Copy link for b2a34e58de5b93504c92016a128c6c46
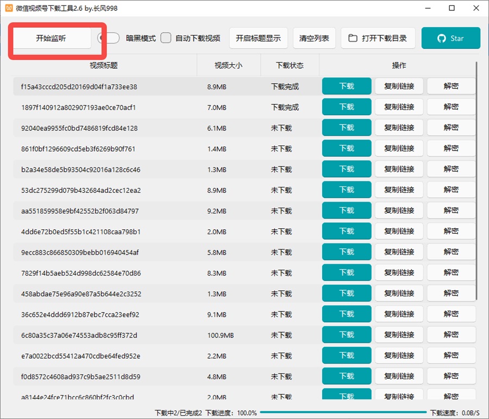 [399, 169]
